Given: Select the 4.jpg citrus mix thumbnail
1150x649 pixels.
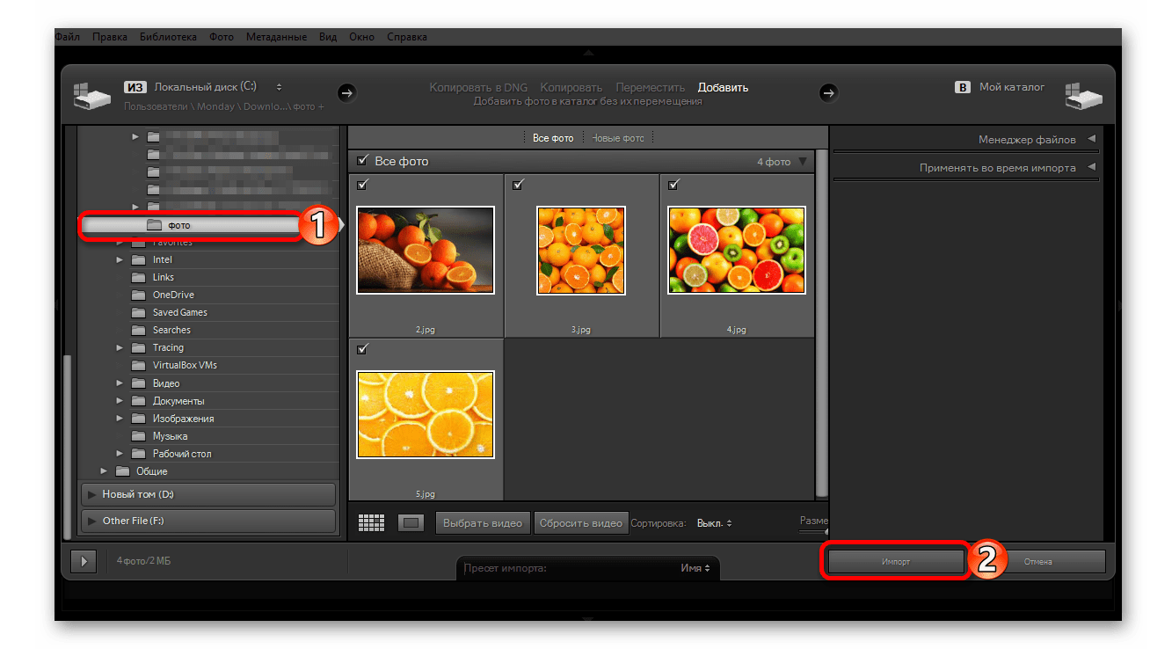Looking at the screenshot, I should point(737,250).
